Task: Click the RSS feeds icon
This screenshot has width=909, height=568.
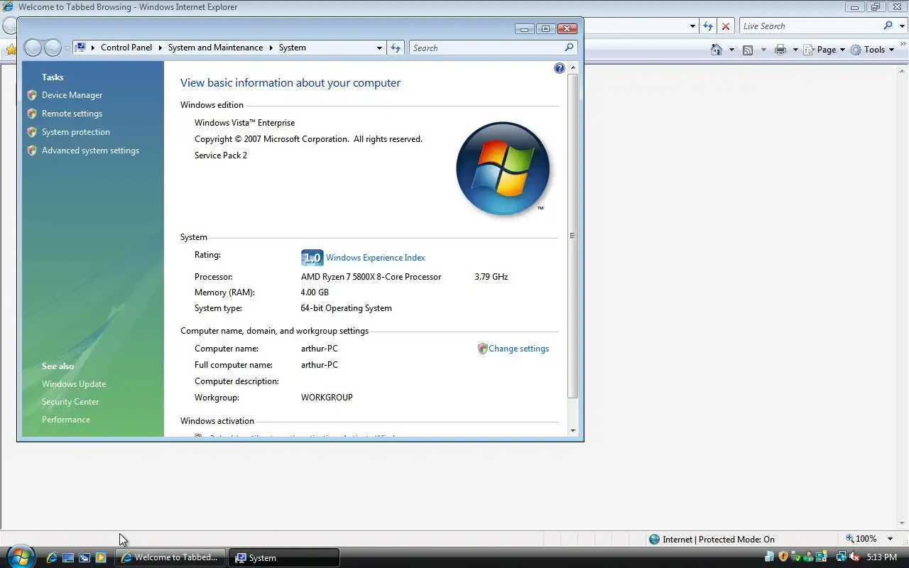Action: pyautogui.click(x=748, y=50)
